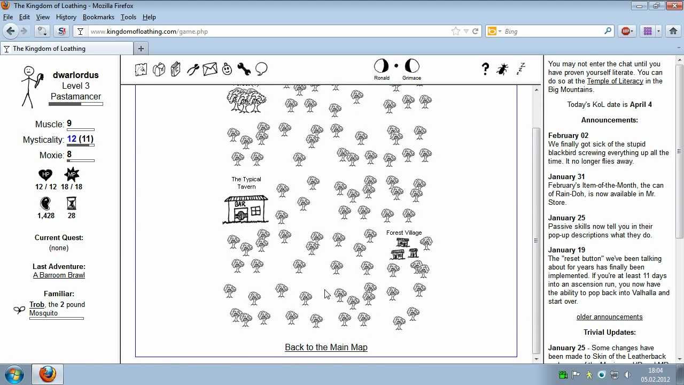
Task: Click the MP starburst icon
Action: tap(72, 174)
